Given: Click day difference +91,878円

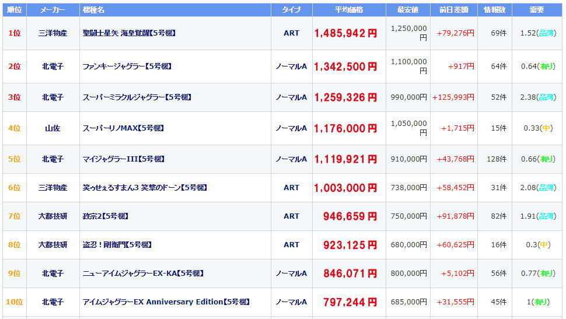Looking at the screenshot, I should tap(456, 216).
